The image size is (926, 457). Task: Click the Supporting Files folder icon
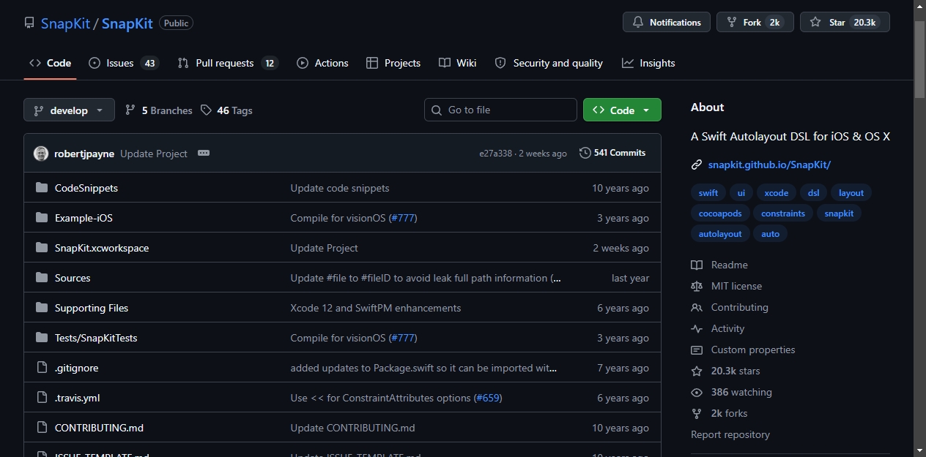point(41,308)
